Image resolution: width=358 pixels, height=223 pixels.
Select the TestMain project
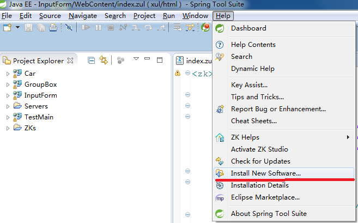tap(39, 117)
